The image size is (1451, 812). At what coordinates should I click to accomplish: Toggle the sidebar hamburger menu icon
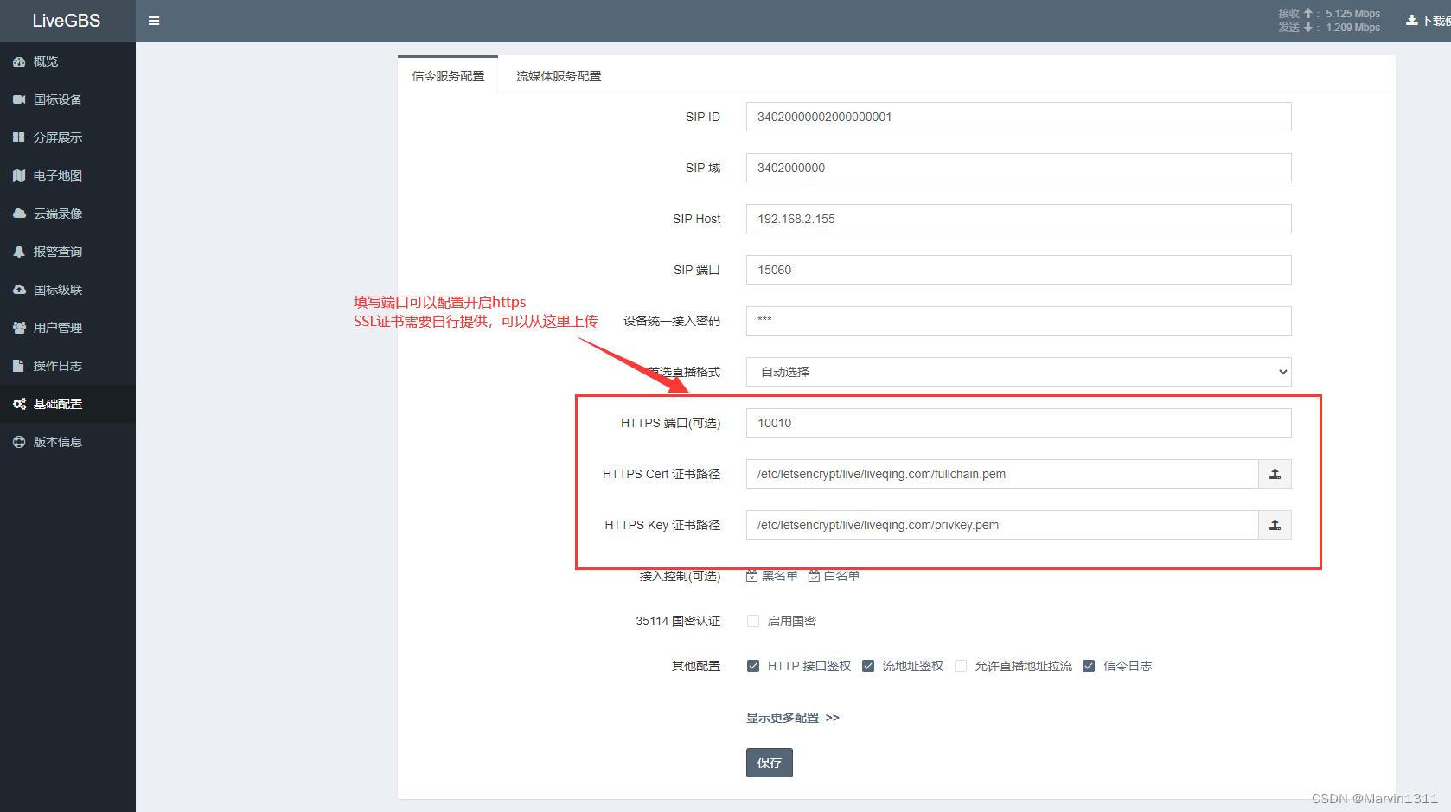point(154,21)
